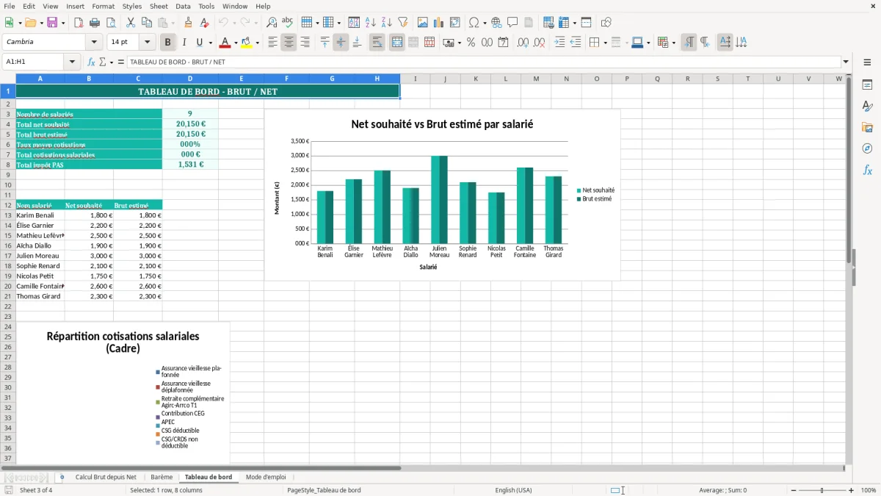881x496 pixels.
Task: Select the Clone Formatting paintbrush
Action: (x=188, y=23)
